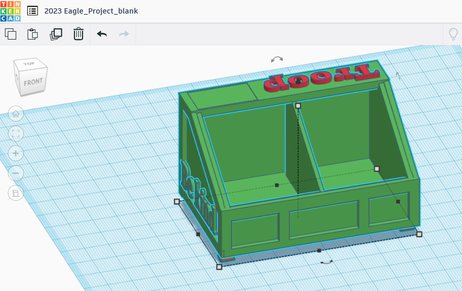Toggle the light bulb show-all button

coord(453,34)
